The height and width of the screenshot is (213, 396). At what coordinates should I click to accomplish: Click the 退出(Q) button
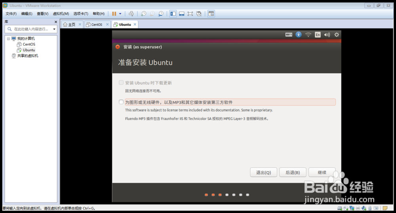[263, 172]
